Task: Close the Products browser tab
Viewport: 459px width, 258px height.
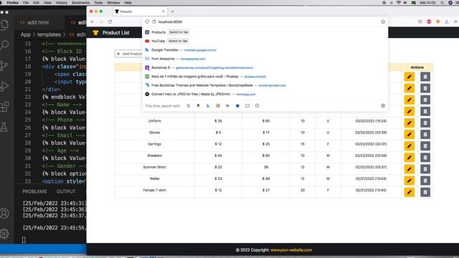Action: point(164,11)
